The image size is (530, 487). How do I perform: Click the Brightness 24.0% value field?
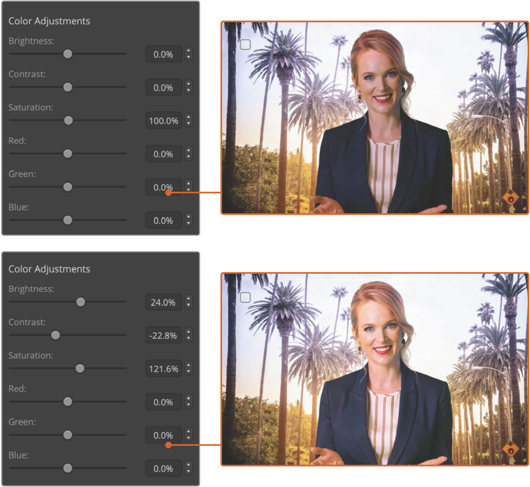point(164,302)
